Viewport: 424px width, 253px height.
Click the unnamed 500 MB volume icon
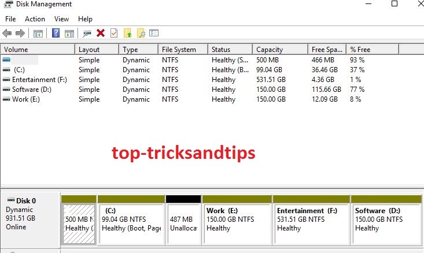[6, 59]
